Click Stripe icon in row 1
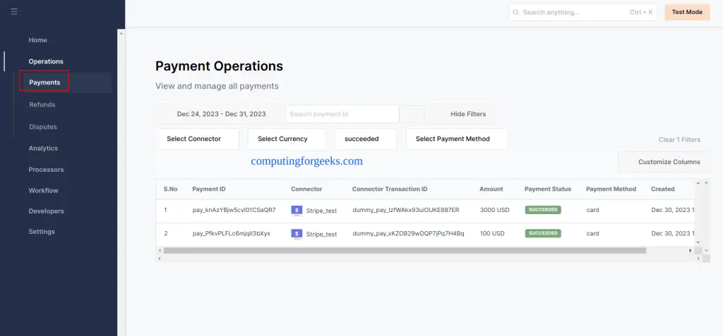Image resolution: width=723 pixels, height=336 pixels. 297,211
